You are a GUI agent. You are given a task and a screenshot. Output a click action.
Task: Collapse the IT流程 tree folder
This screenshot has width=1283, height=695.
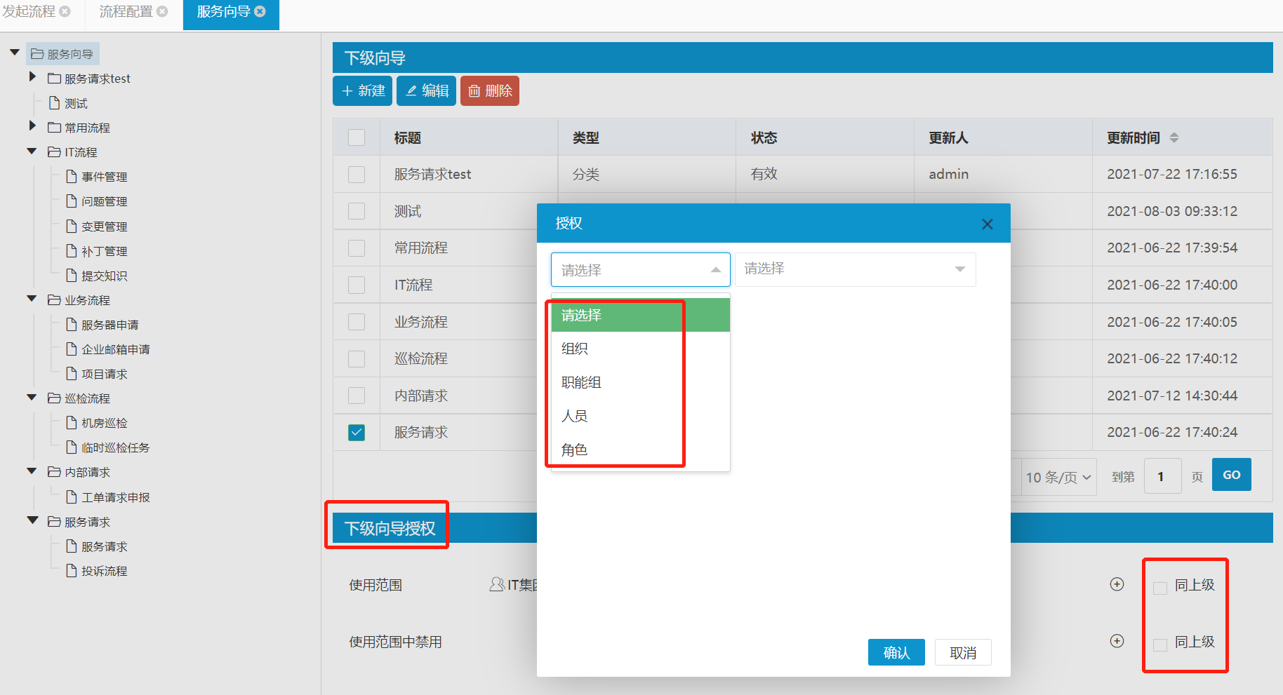[32, 151]
